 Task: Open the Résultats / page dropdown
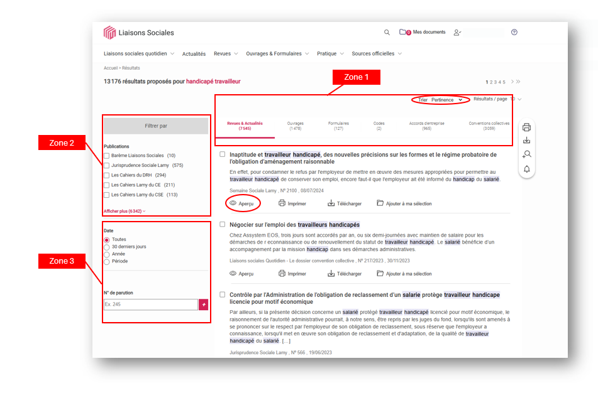pyautogui.click(x=497, y=99)
